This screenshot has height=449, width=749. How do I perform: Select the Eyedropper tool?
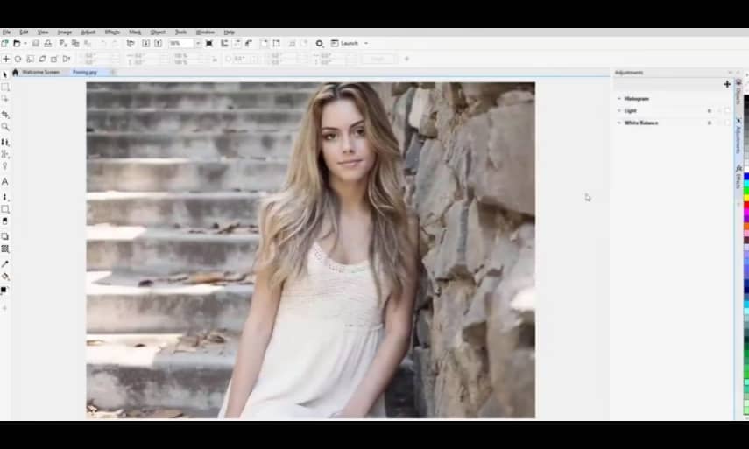[x=4, y=263]
